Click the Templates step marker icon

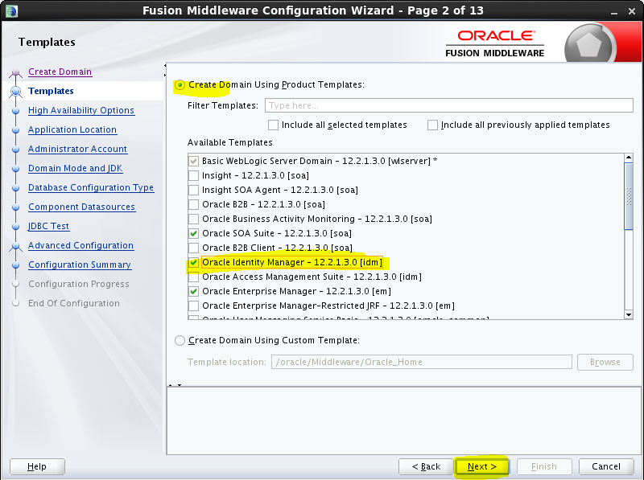(x=18, y=90)
